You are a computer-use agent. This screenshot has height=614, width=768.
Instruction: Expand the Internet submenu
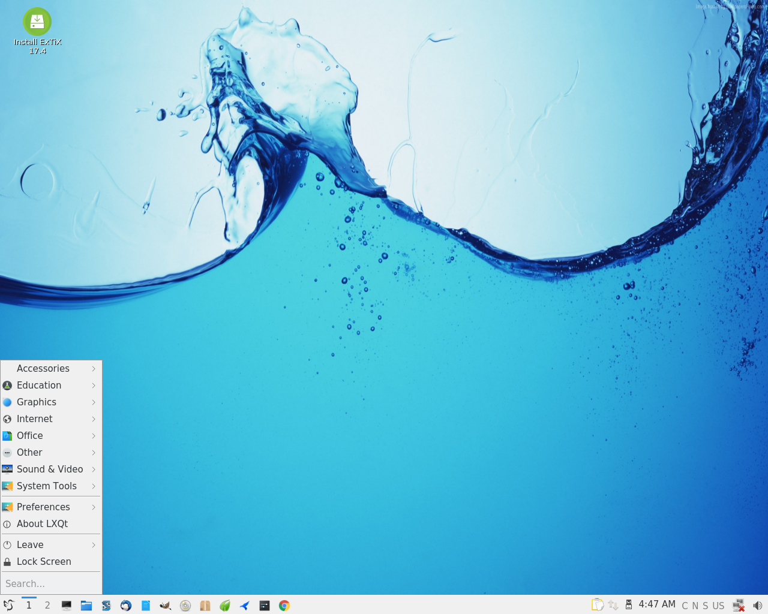click(51, 419)
